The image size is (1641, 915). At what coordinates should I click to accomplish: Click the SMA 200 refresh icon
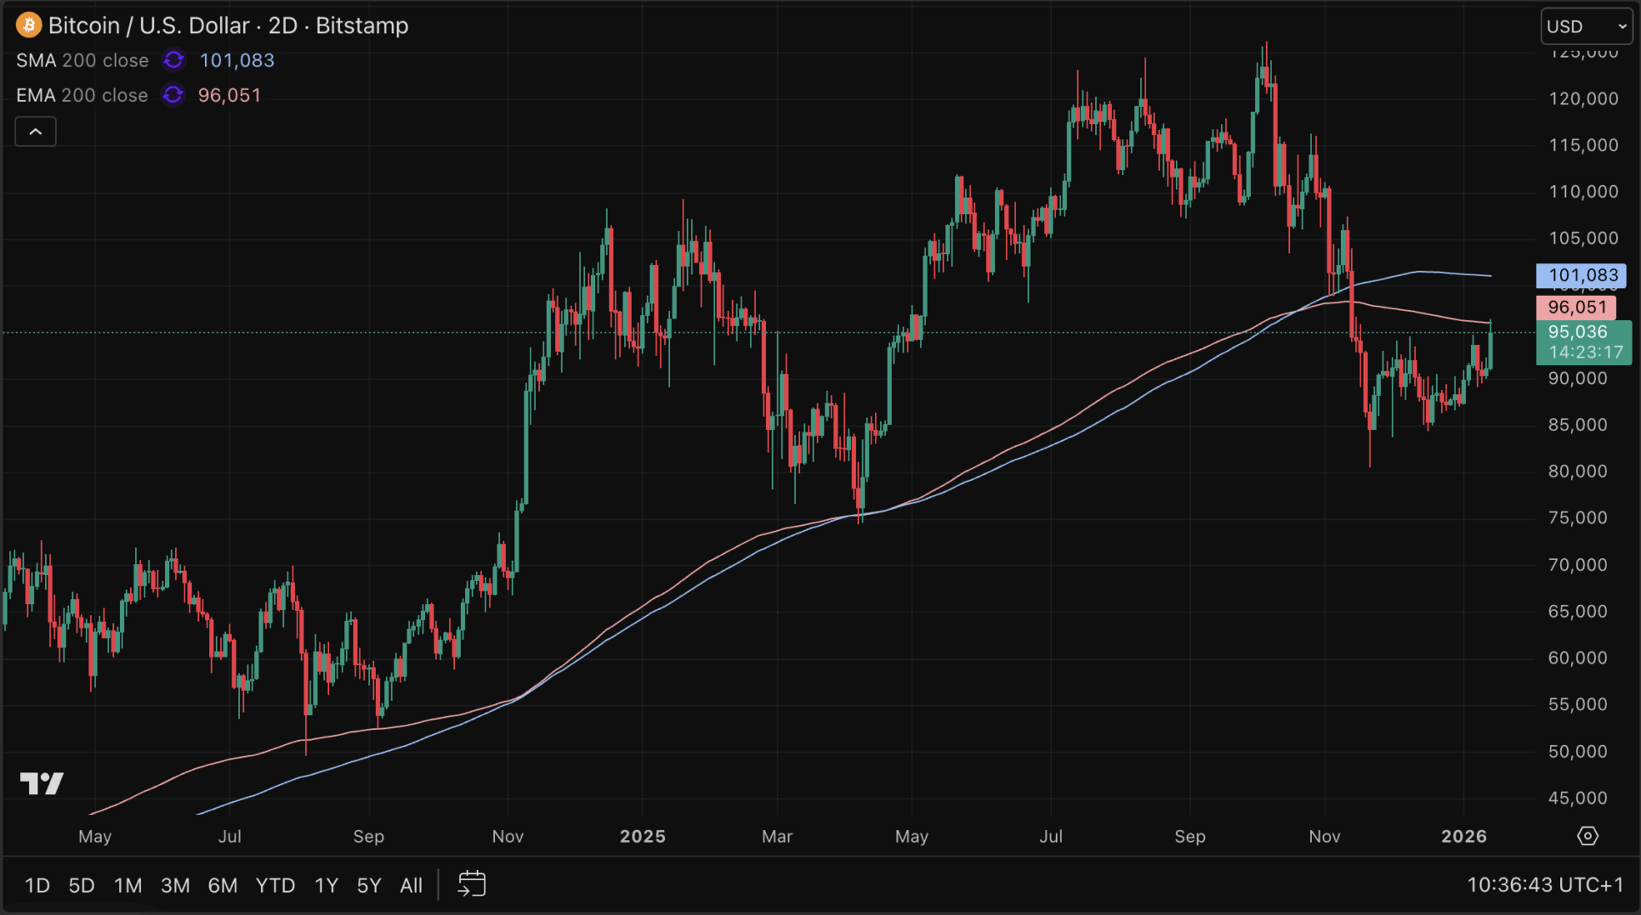tap(173, 60)
